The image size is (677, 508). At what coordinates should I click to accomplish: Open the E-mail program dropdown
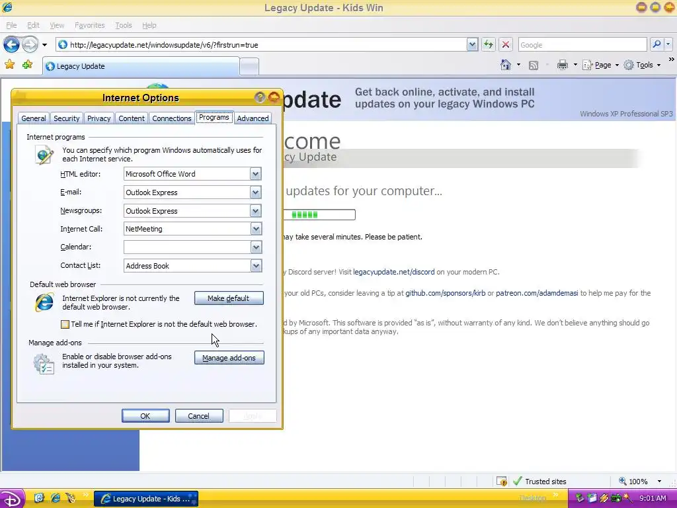tap(256, 192)
